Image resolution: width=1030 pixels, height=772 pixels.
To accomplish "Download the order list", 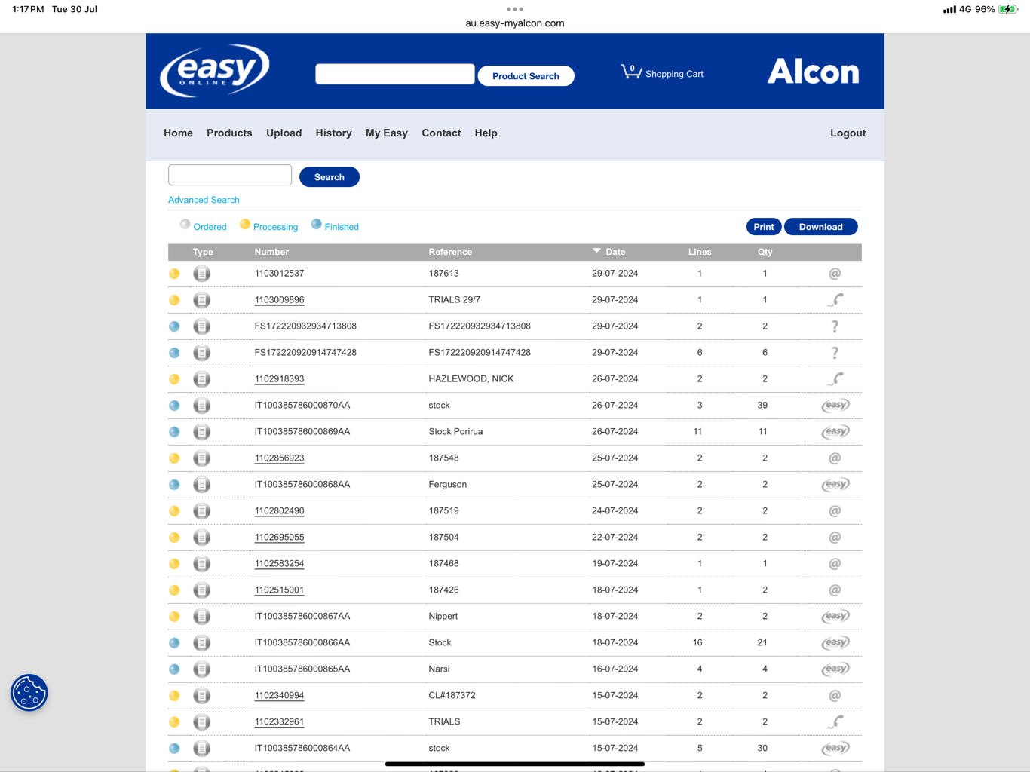I will (x=820, y=227).
